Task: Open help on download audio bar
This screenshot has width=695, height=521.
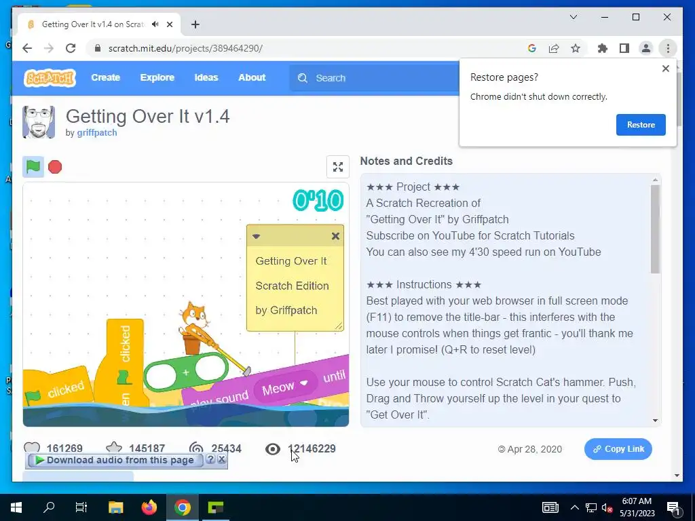Action: [210, 459]
